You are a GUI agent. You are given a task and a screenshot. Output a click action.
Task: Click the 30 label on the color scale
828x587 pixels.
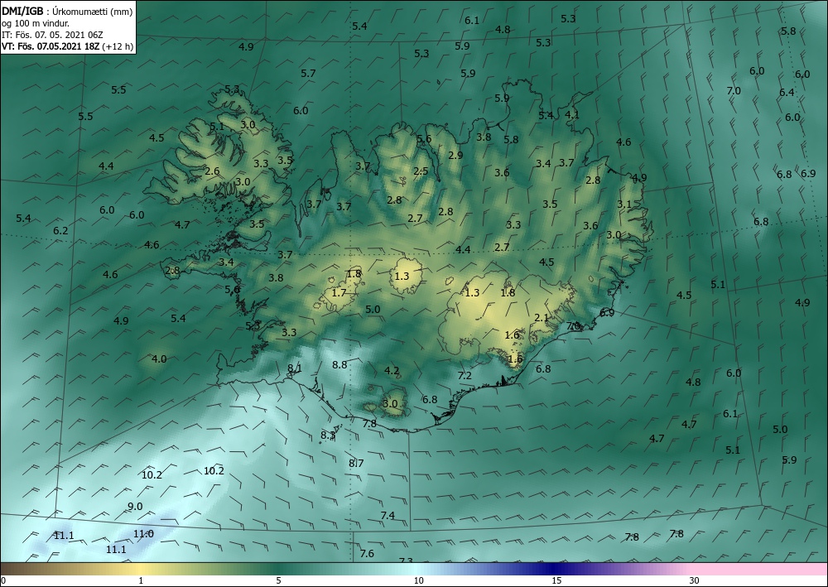[x=695, y=580]
